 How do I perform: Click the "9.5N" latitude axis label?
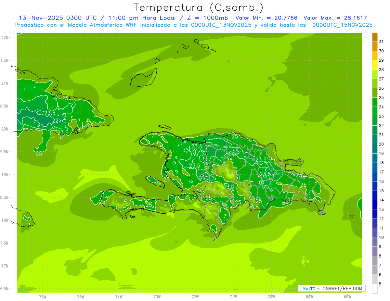pos(5,152)
